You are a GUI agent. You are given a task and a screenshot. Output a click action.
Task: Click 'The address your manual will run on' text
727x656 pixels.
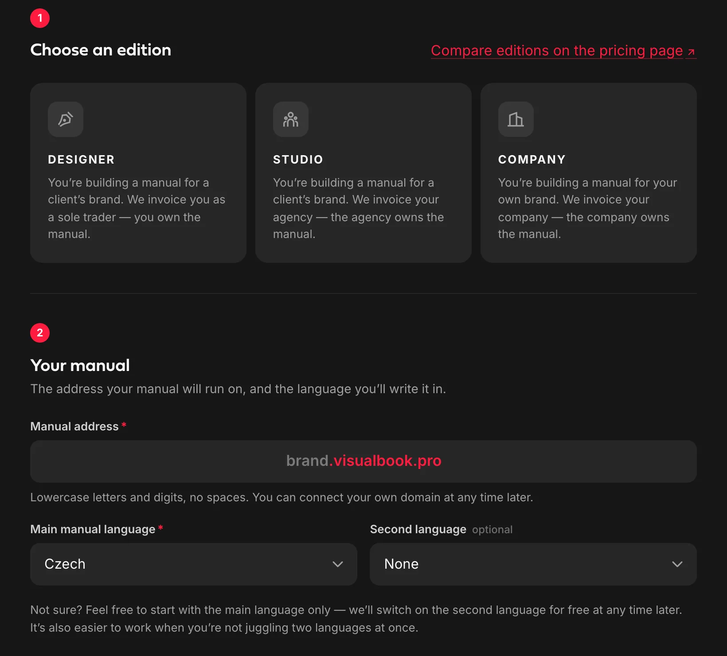(238, 389)
